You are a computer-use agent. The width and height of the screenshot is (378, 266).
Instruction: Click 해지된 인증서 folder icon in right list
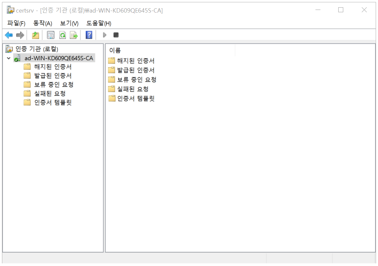[x=112, y=61]
